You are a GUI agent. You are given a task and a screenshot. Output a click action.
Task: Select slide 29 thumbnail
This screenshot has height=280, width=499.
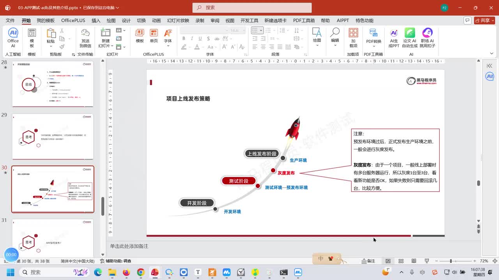tap(53, 136)
